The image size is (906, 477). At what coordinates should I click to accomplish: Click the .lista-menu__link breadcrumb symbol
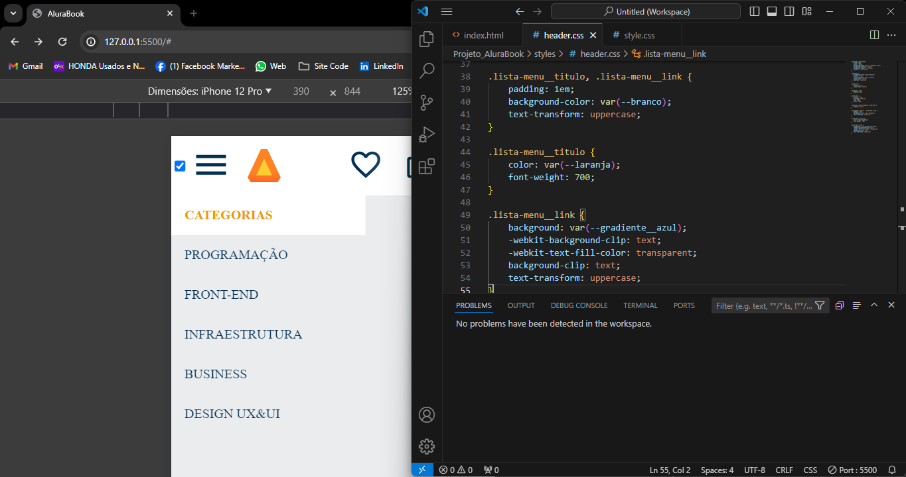tap(669, 54)
